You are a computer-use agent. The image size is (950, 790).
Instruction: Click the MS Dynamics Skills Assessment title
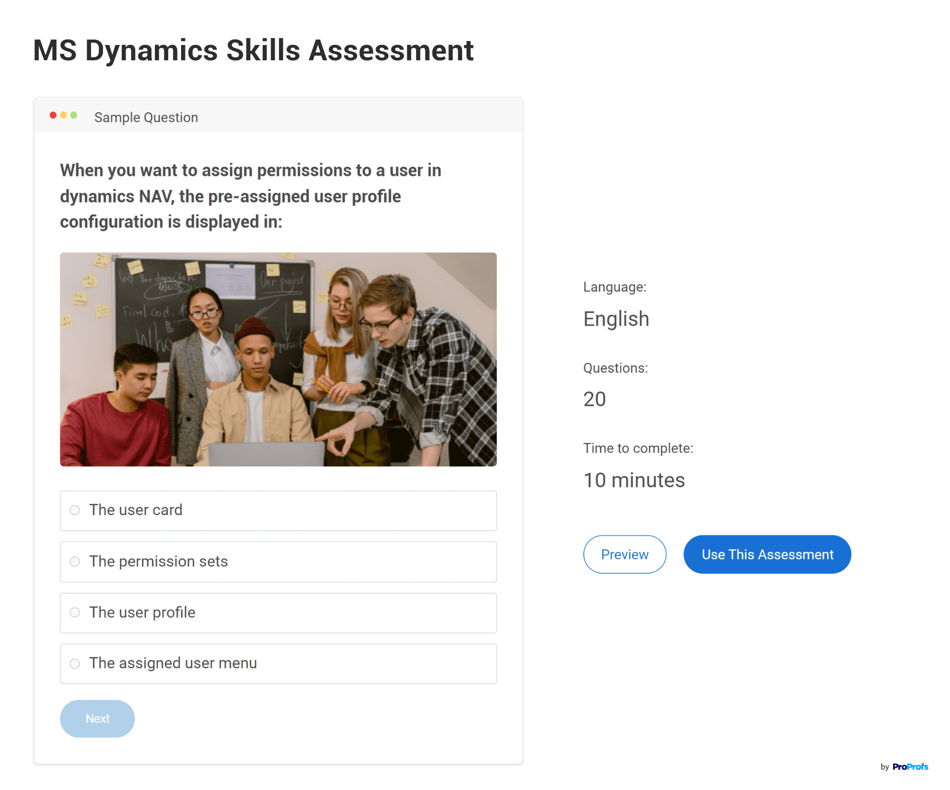point(253,50)
